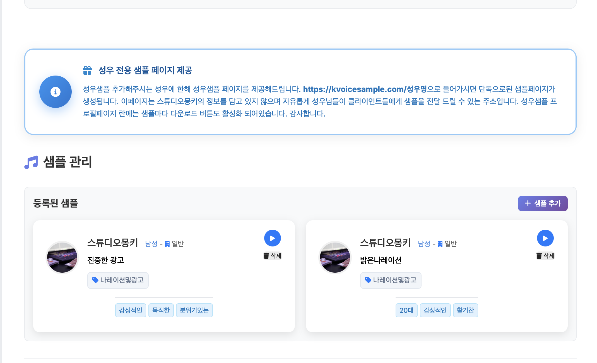Image resolution: width=597 pixels, height=363 pixels.
Task: Click the profile photo on the 진중한 광고 card
Action: 62,258
